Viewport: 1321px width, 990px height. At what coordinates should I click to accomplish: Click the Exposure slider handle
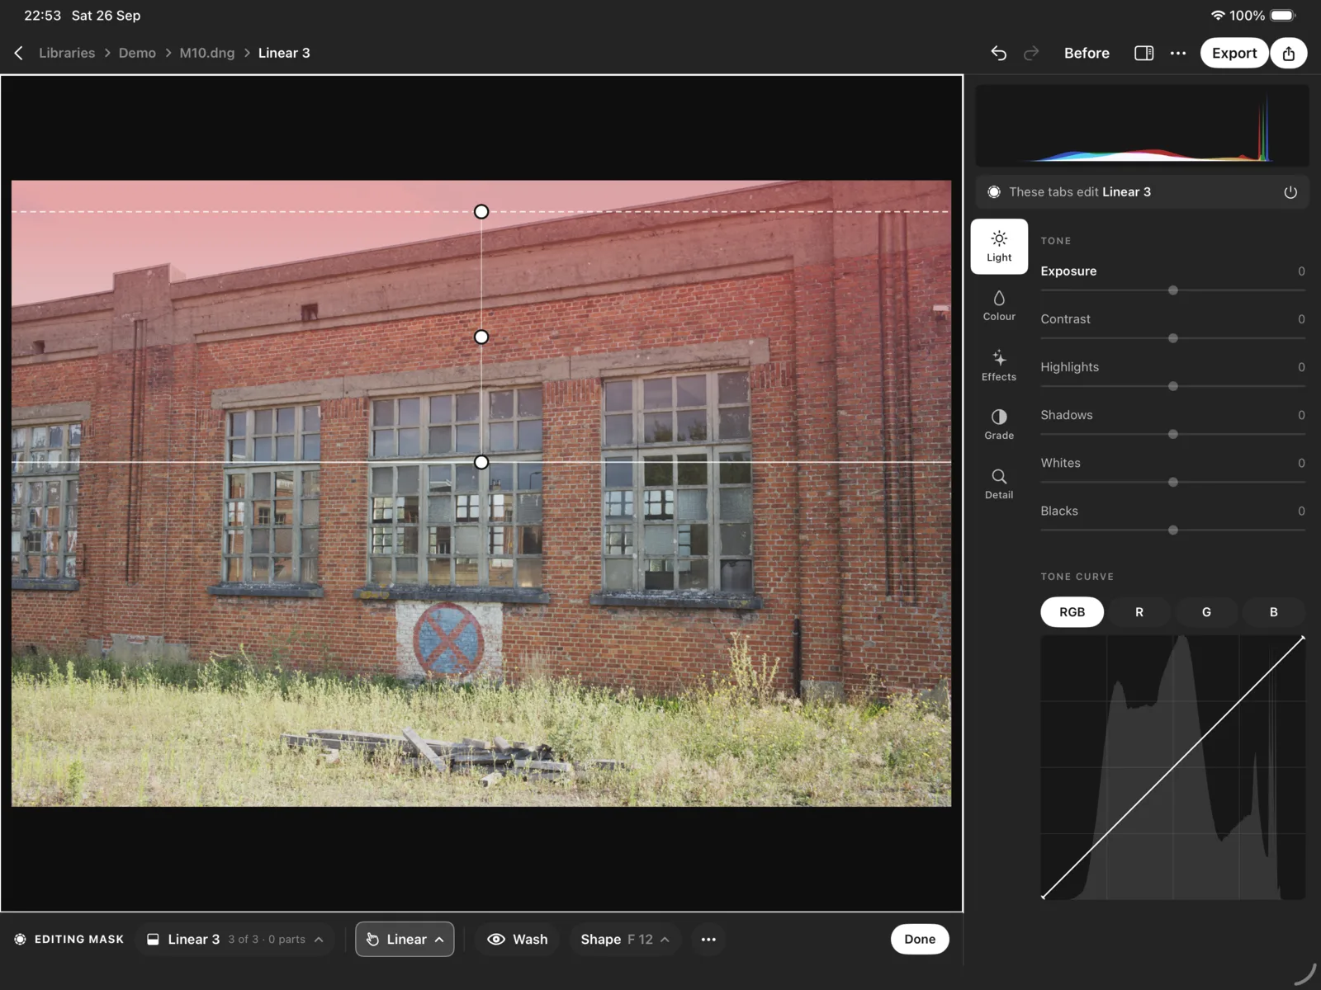(1172, 290)
